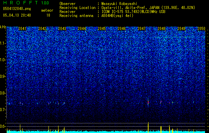The width and height of the screenshot is (209, 133).
Task: Click the 2046 time marker
Action: [x=122, y=29]
